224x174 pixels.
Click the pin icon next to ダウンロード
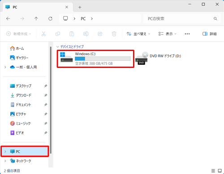tap(46, 95)
